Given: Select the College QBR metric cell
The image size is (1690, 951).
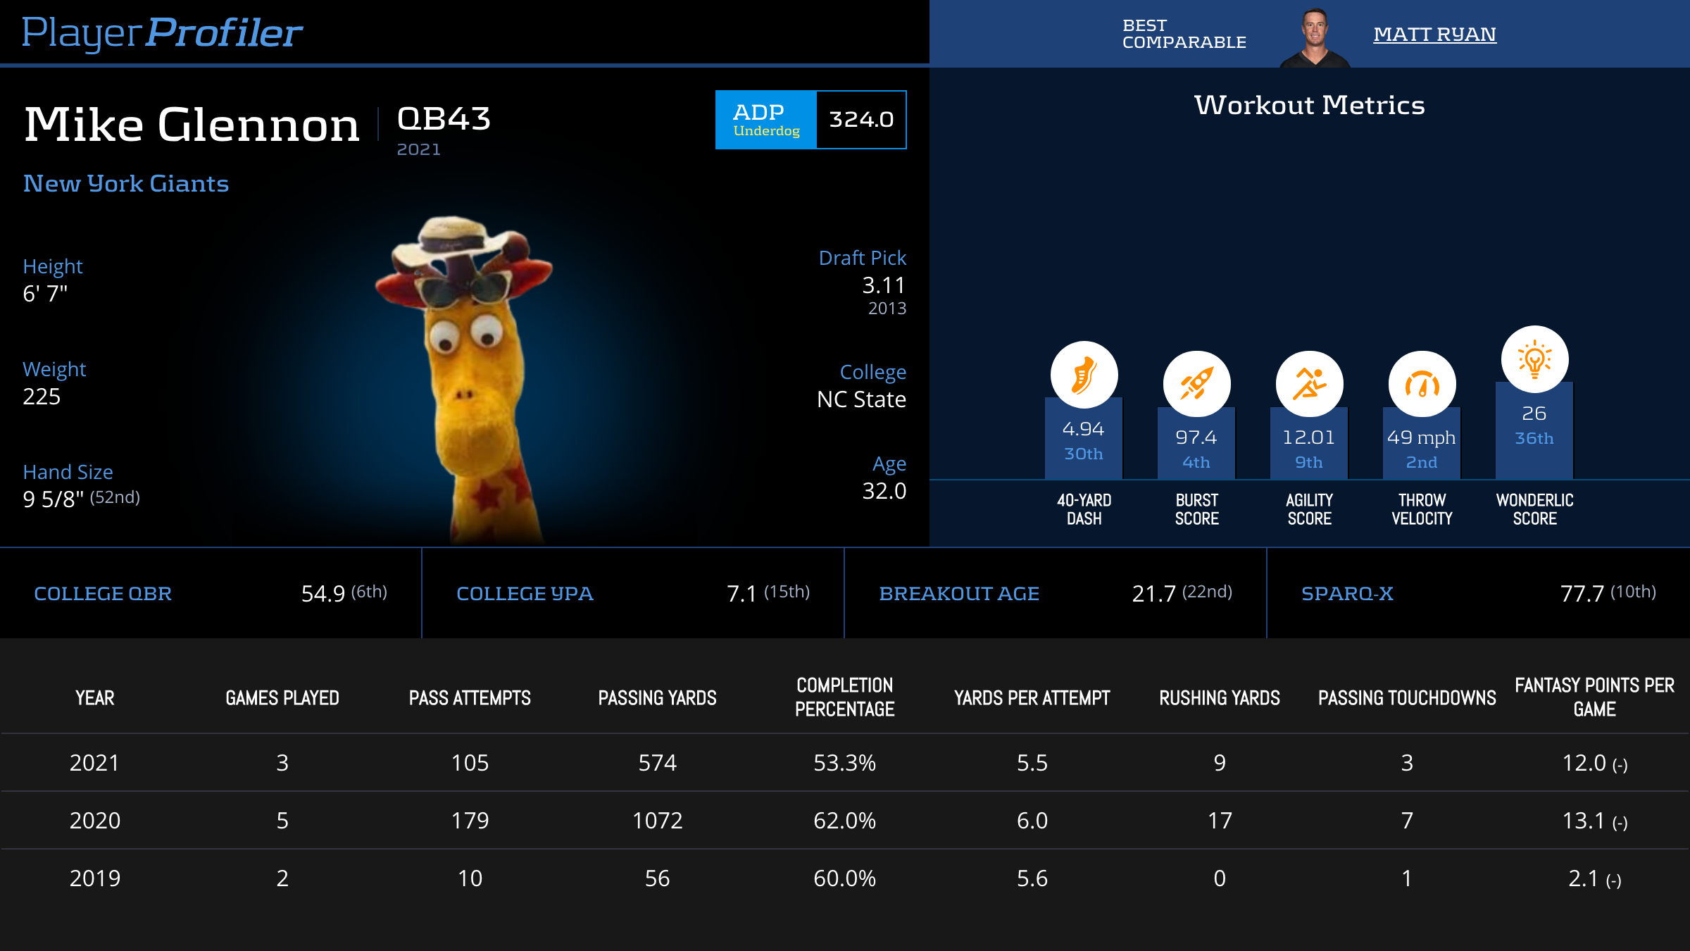Looking at the screenshot, I should (x=211, y=593).
